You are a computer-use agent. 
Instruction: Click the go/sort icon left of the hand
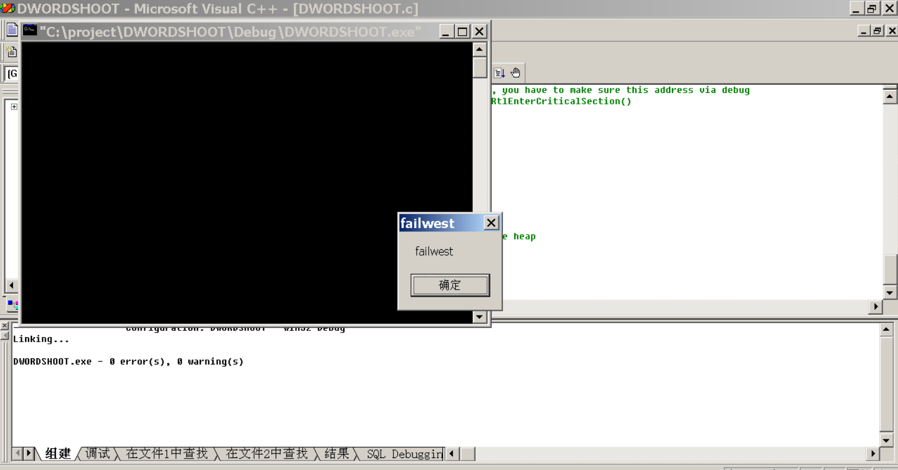click(500, 73)
